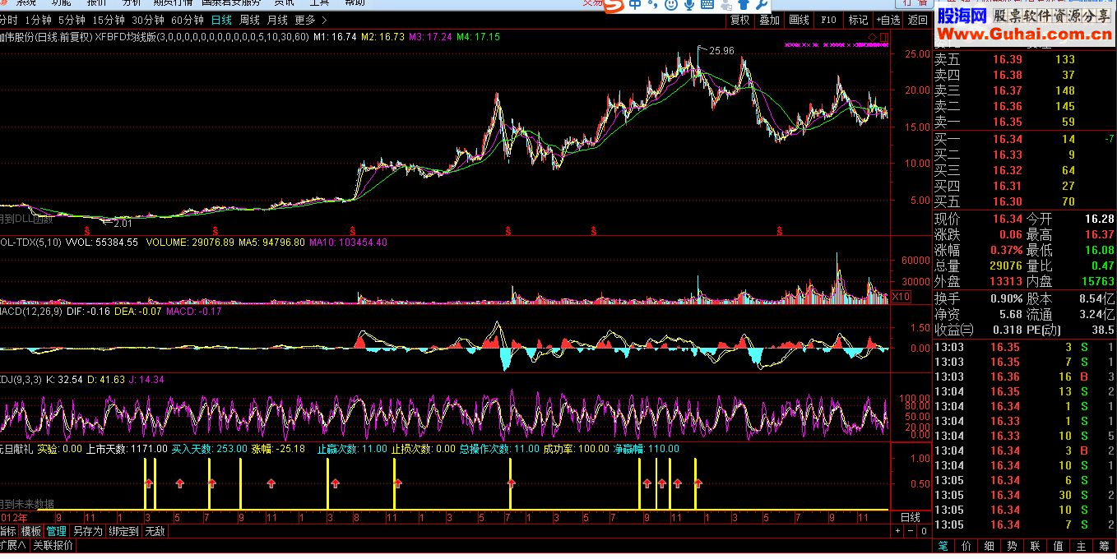
Task: Toggle Sogou punctuation mode icon
Action: (653, 4)
